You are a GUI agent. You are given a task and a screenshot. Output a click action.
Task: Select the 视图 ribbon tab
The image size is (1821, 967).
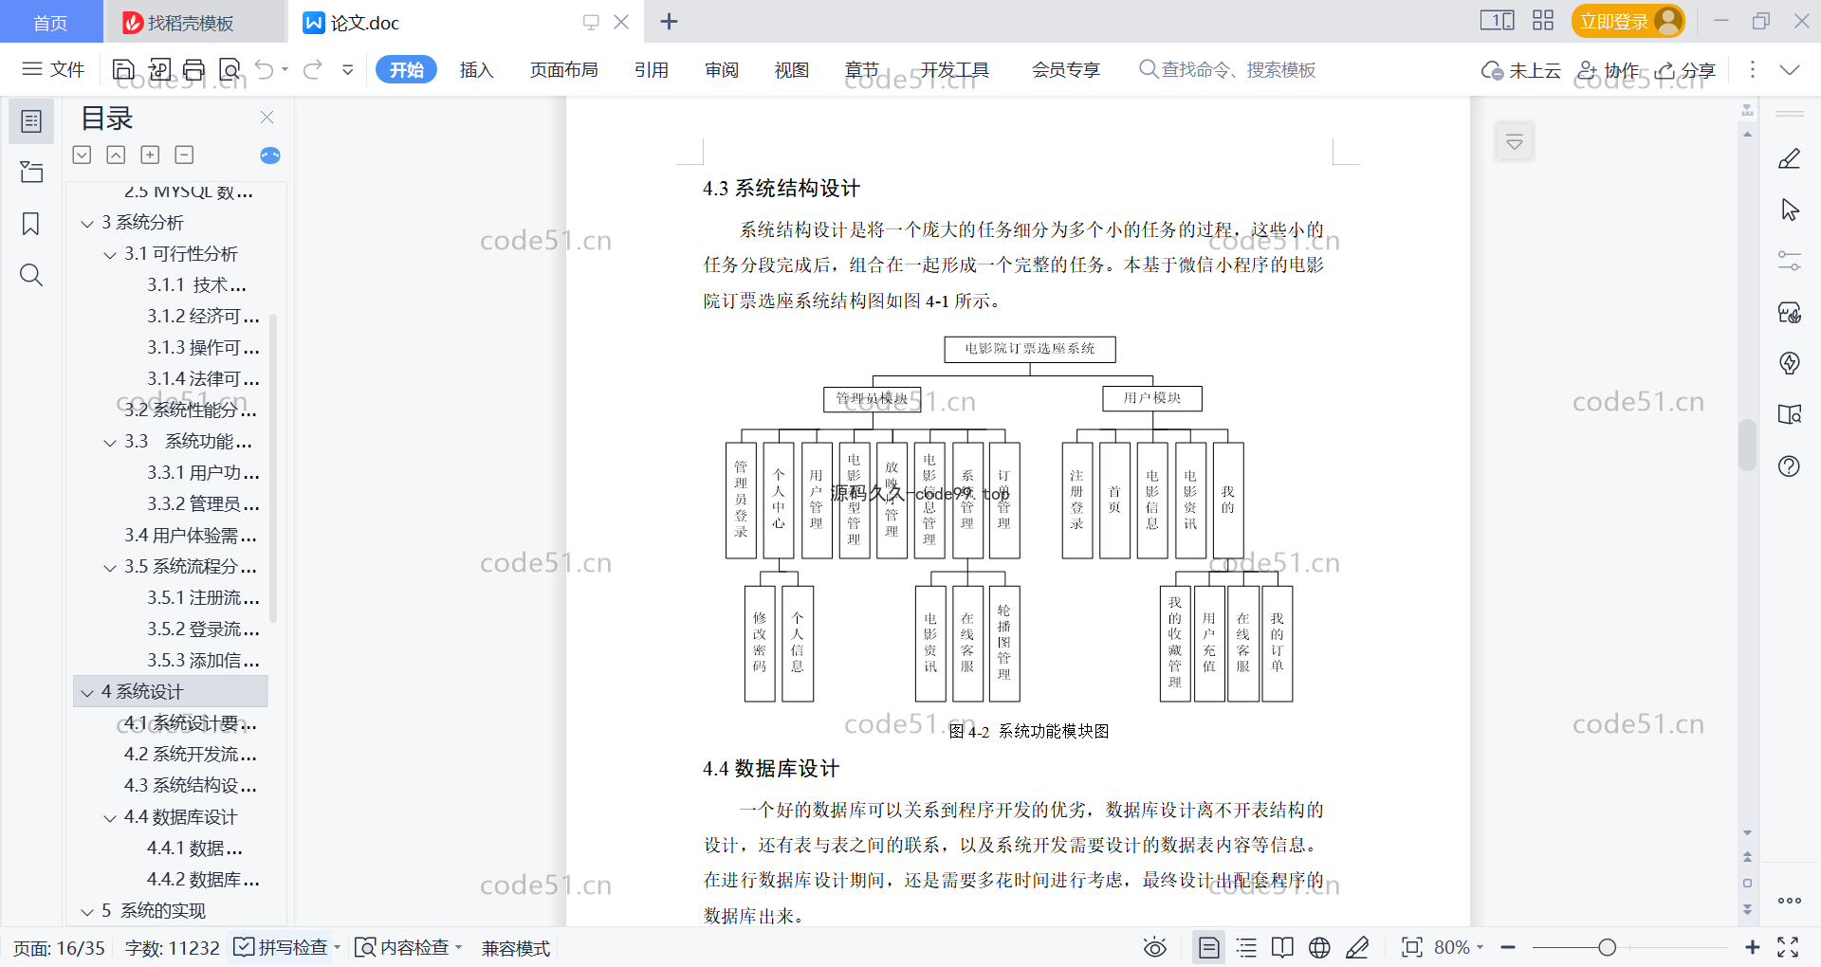coord(792,69)
